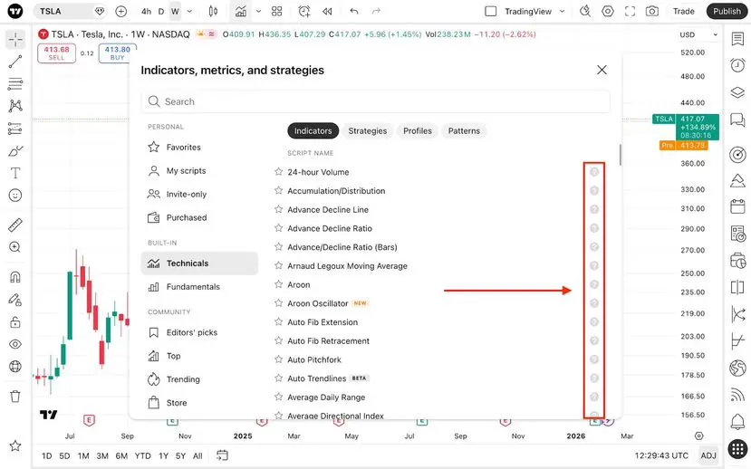This screenshot has height=469, width=751.
Task: Select the Measure ruler tool
Action: pos(15,225)
